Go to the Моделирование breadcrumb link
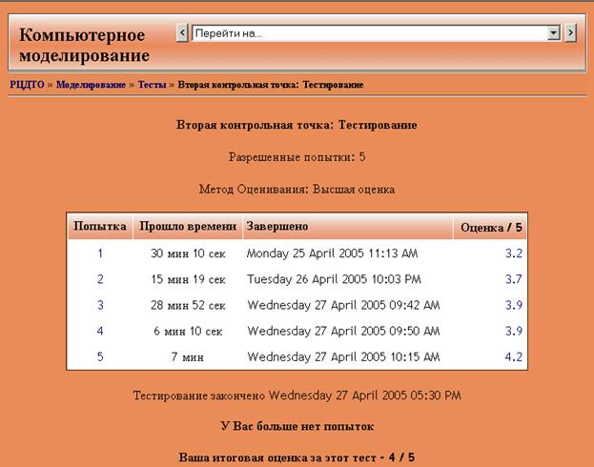 (91, 85)
